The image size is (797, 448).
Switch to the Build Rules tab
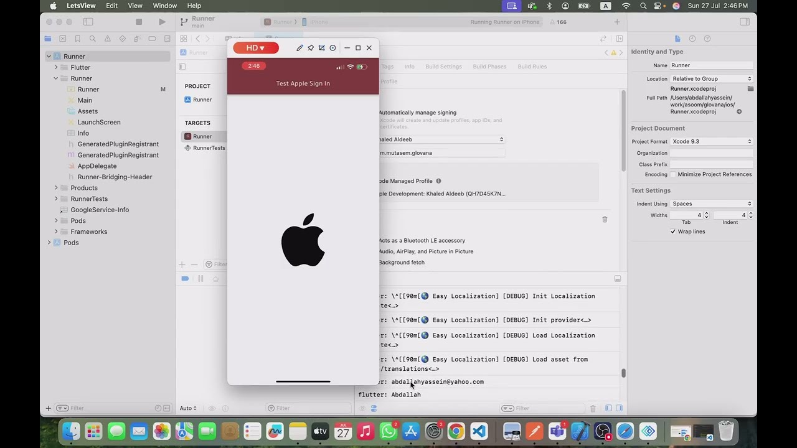[x=532, y=67]
